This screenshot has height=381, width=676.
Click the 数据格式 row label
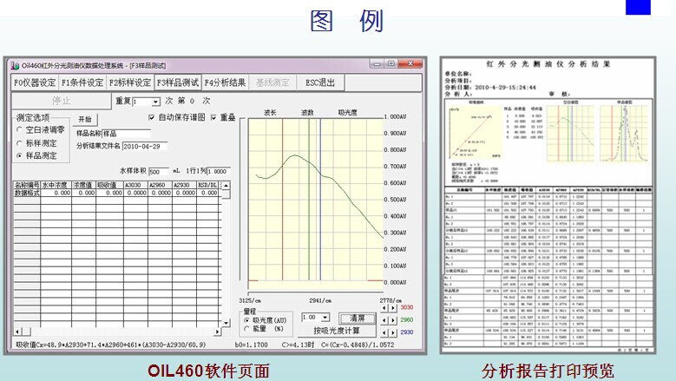(27, 193)
